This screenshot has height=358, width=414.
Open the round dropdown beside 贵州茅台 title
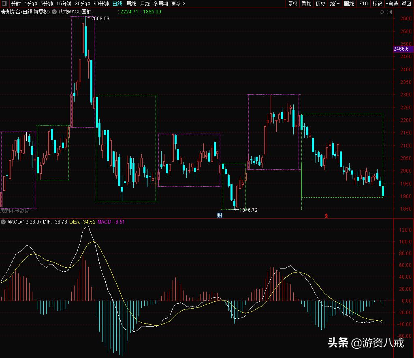click(x=54, y=12)
